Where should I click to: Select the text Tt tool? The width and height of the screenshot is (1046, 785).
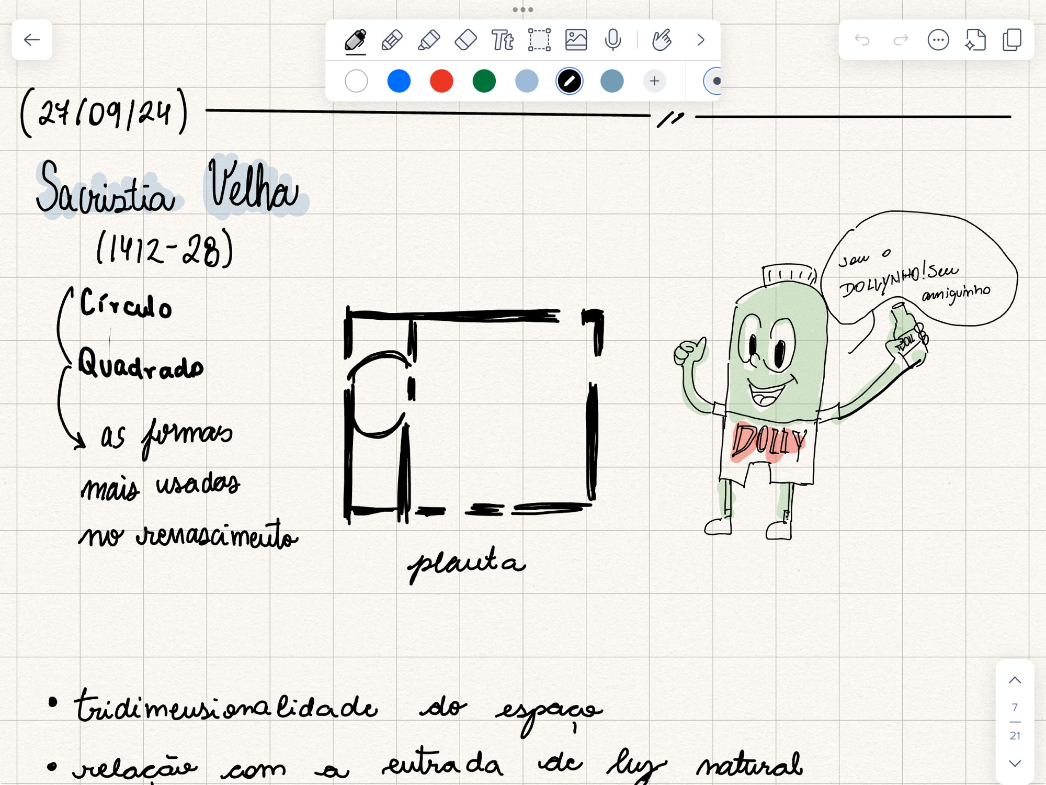point(502,40)
